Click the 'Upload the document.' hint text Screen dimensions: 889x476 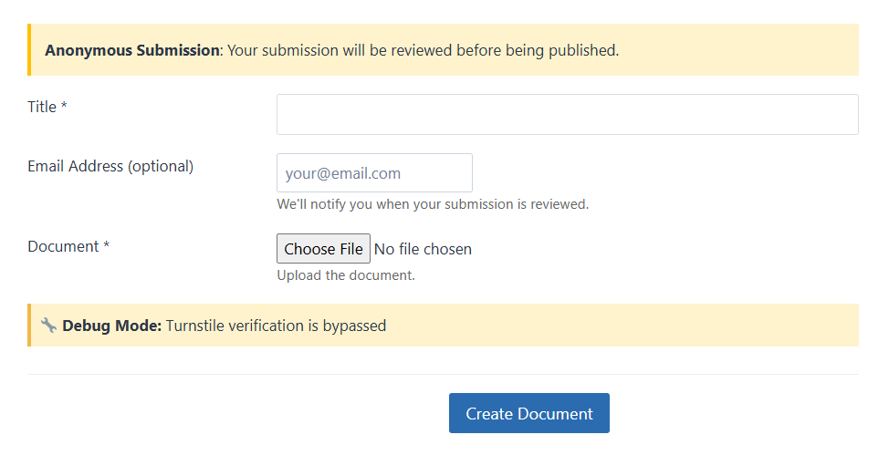pyautogui.click(x=346, y=275)
